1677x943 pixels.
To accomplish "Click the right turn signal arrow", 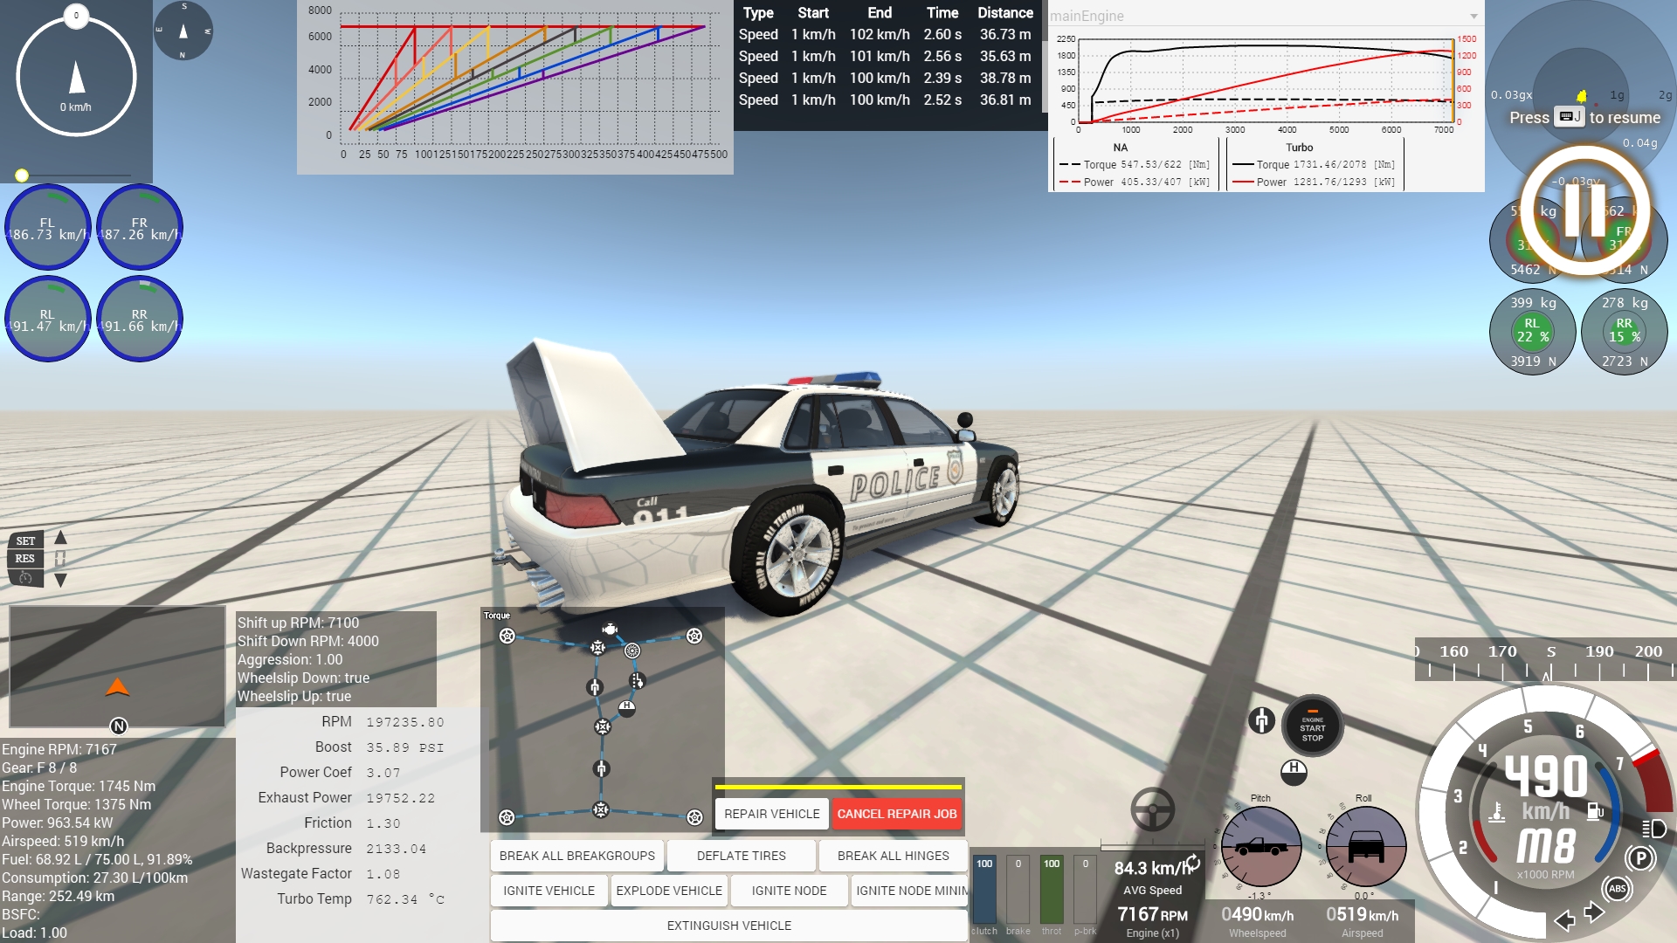I will coord(1594,912).
